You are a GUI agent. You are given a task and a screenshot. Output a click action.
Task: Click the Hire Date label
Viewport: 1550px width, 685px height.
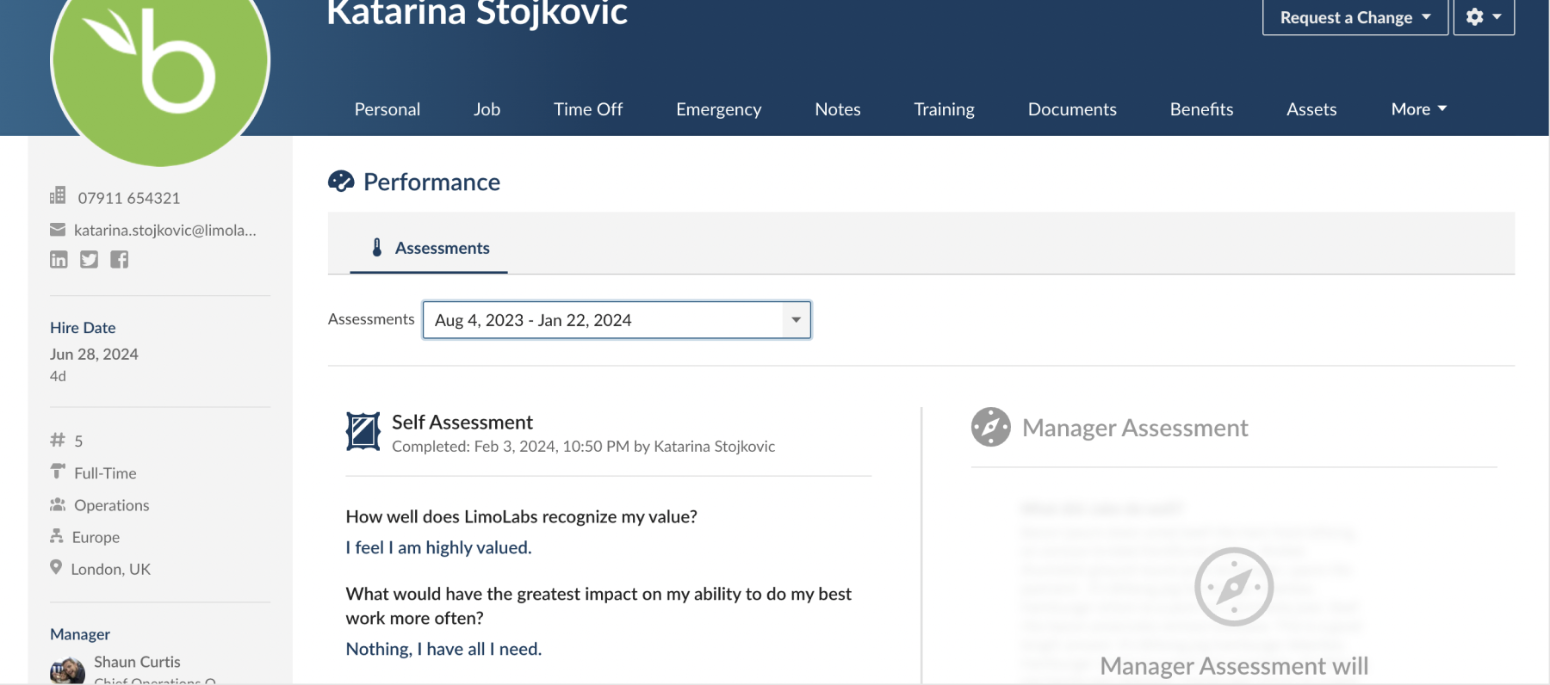coord(83,328)
